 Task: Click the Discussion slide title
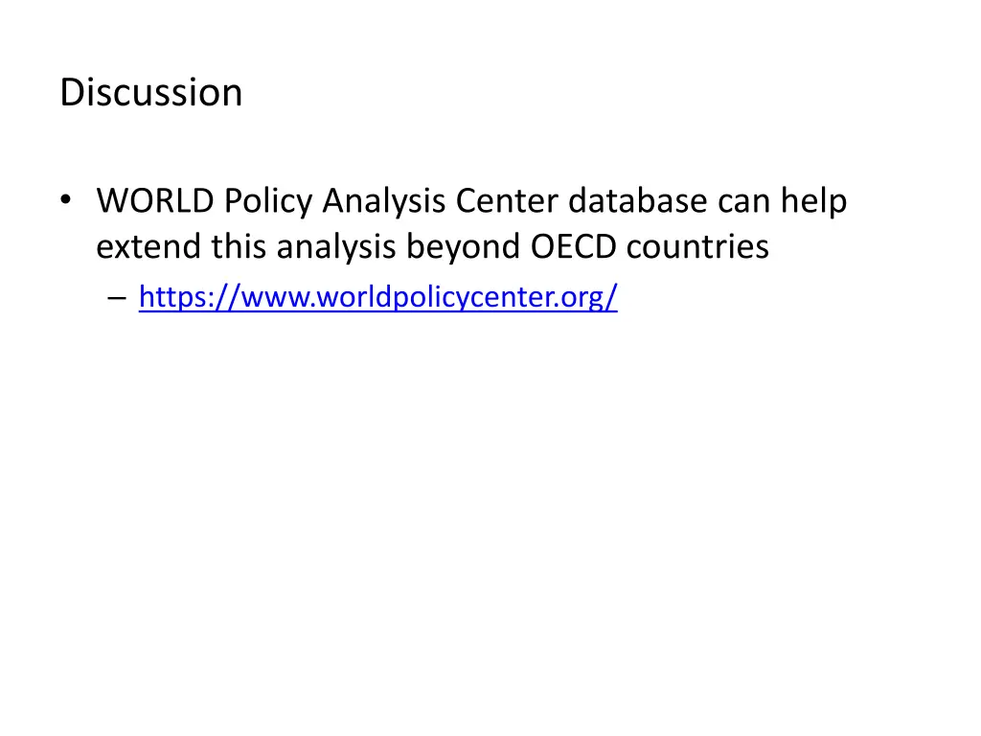[x=150, y=93]
